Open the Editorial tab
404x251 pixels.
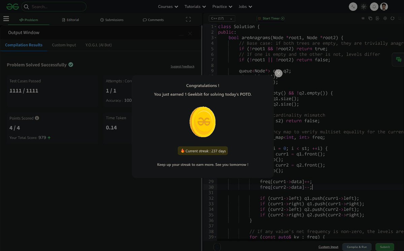[x=71, y=20]
